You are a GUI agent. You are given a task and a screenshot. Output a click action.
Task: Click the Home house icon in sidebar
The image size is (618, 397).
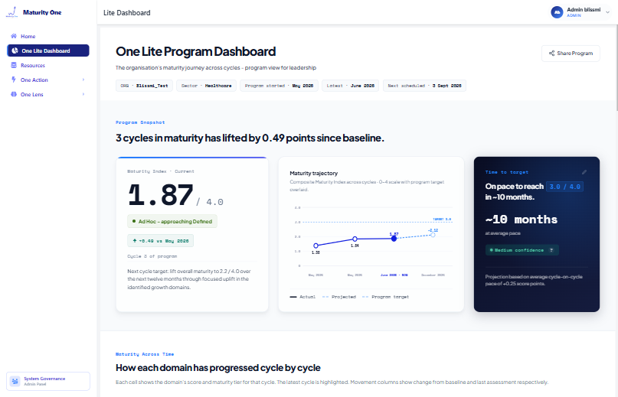14,36
